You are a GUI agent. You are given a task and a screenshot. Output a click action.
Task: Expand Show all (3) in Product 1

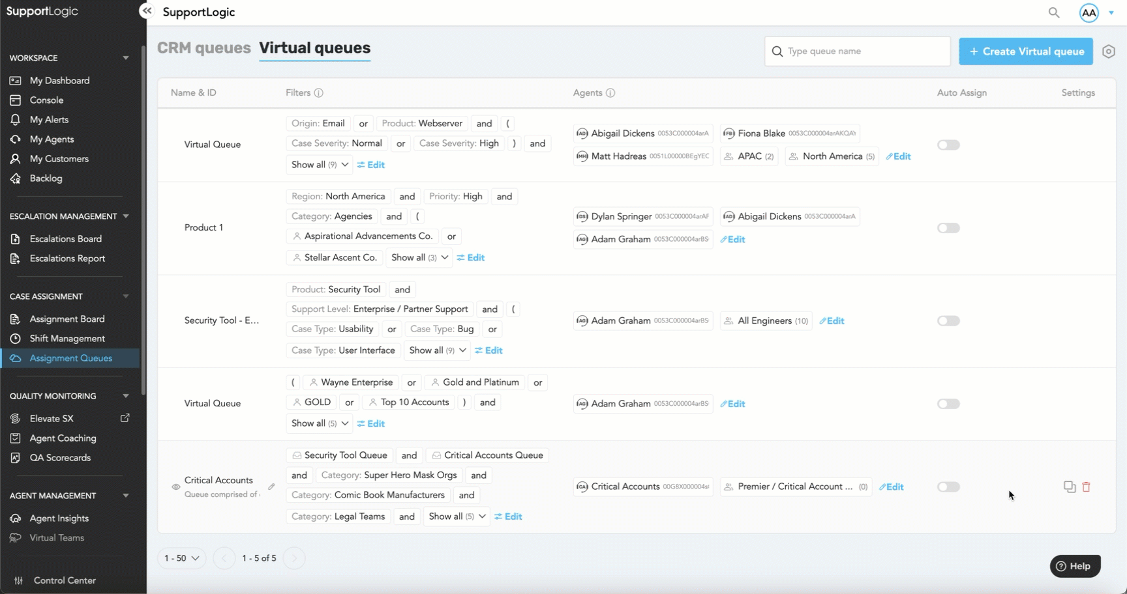(419, 258)
